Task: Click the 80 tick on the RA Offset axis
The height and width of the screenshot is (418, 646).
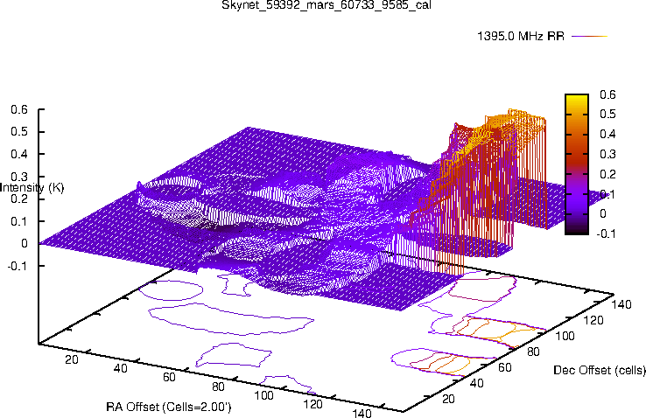Action: point(218,387)
